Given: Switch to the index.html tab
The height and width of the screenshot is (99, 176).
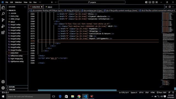Looking at the screenshot, I should [36, 7].
